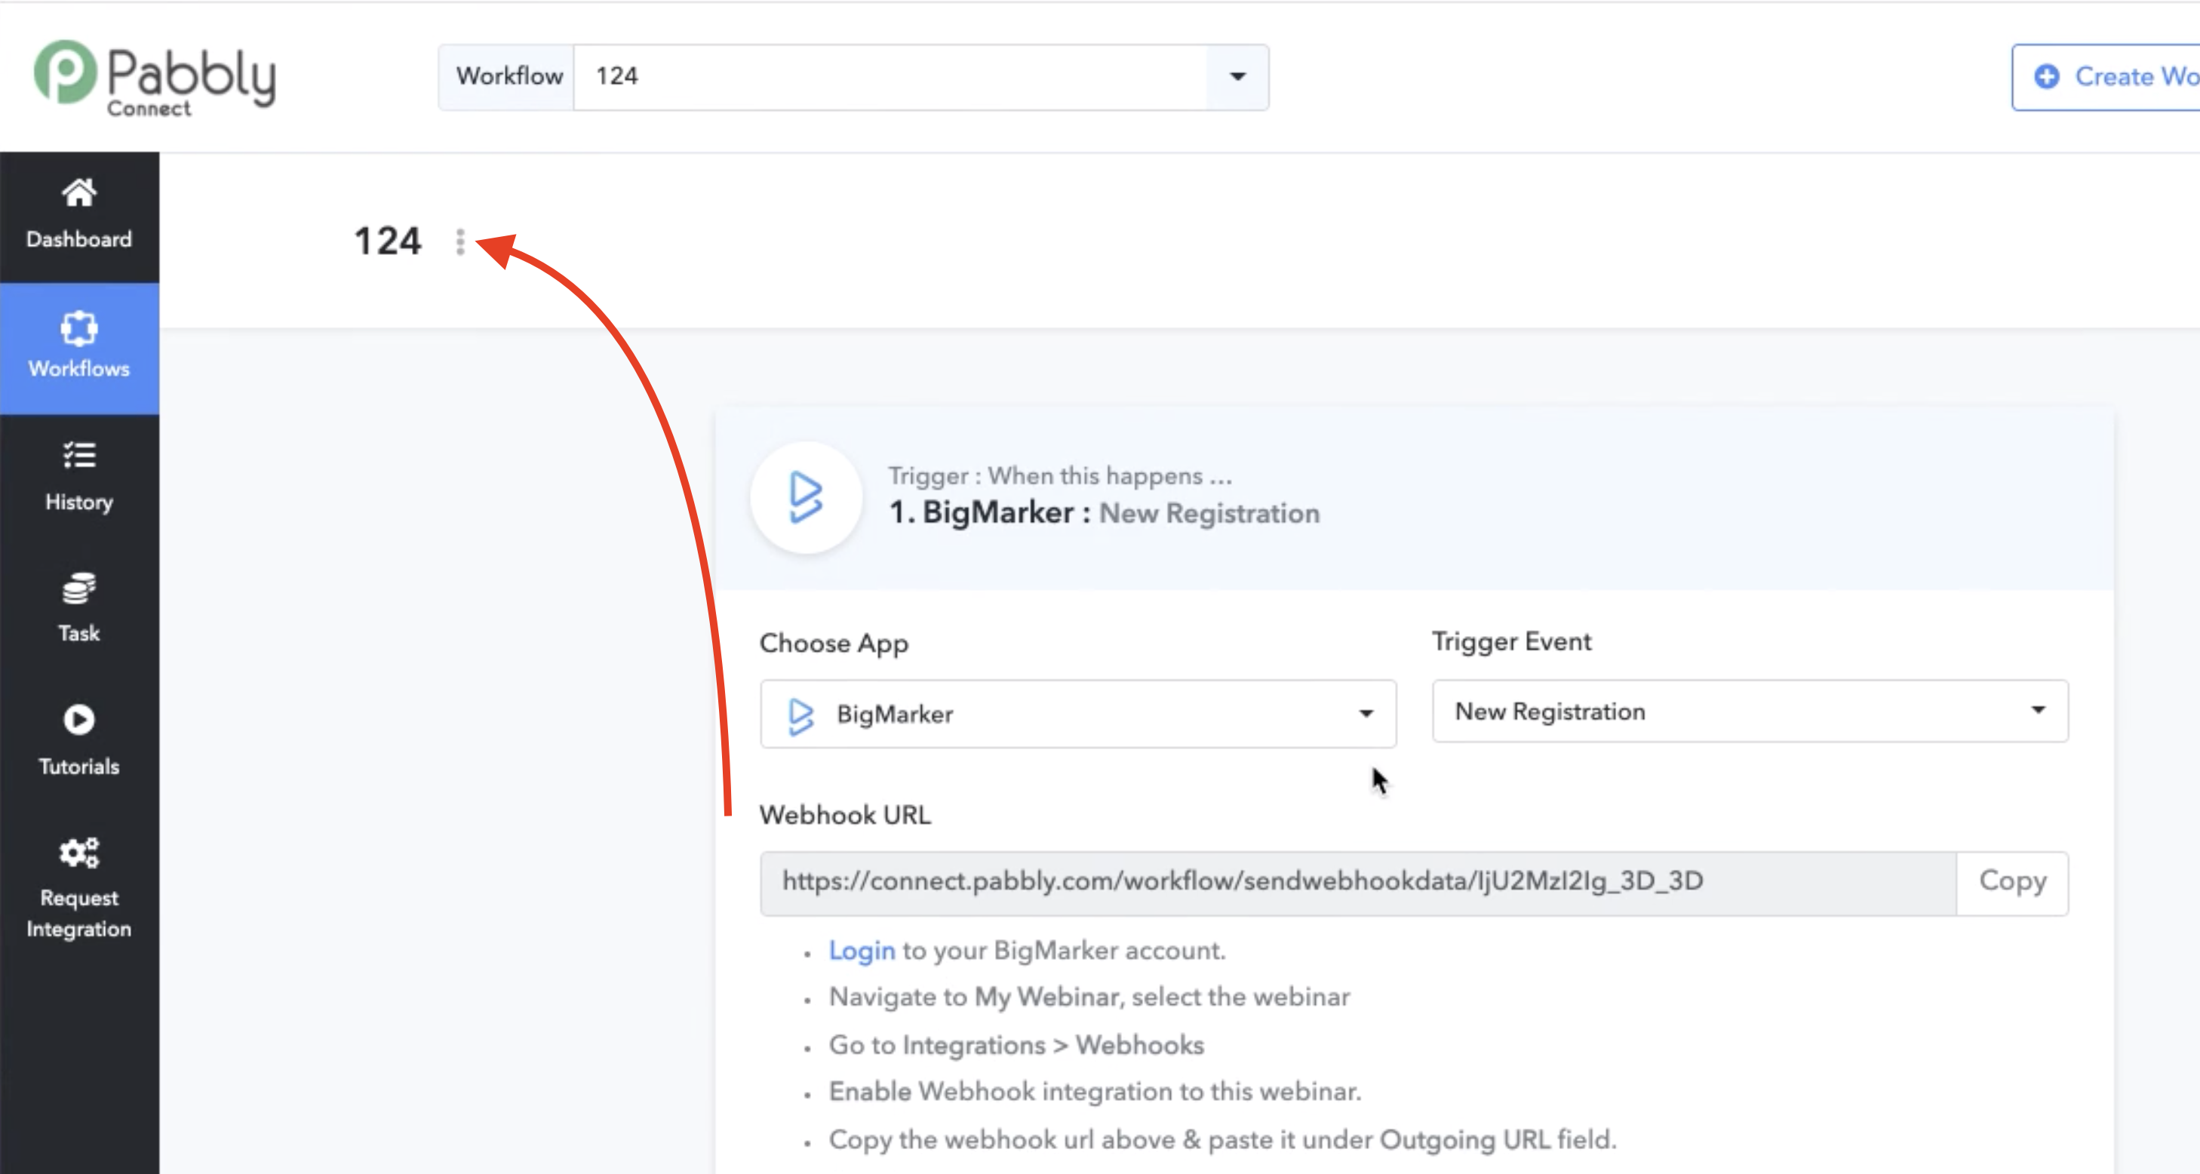
Task: Click the Pabbly Connect logo
Action: [155, 78]
